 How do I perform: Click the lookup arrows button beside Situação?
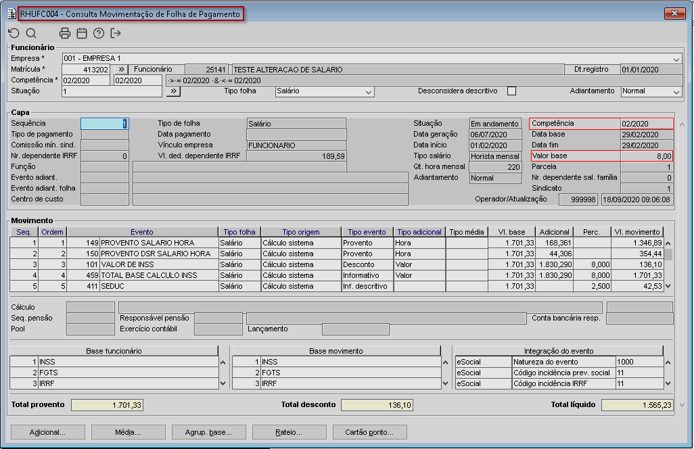coord(172,91)
